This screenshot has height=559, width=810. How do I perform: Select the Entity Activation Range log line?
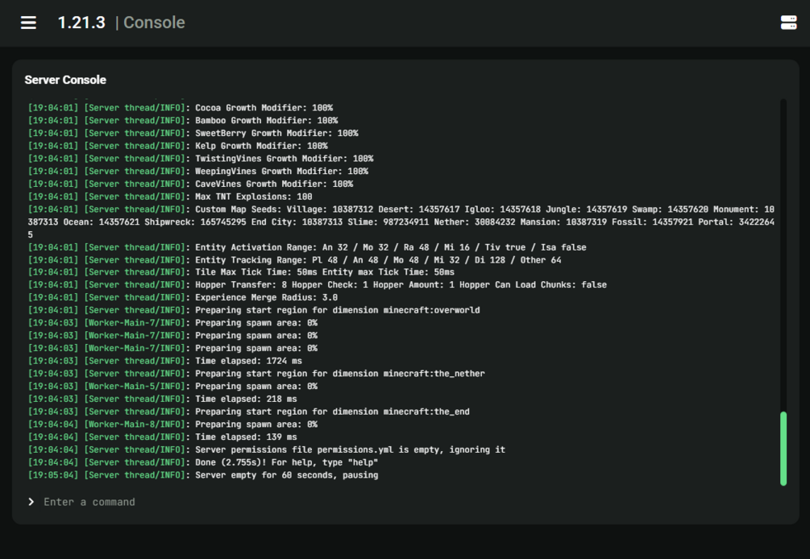point(390,247)
